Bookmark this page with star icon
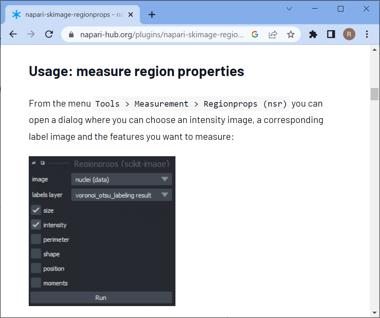The height and width of the screenshot is (318, 380). [x=291, y=34]
